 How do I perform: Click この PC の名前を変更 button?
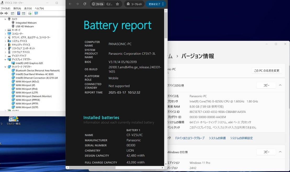tap(267, 70)
